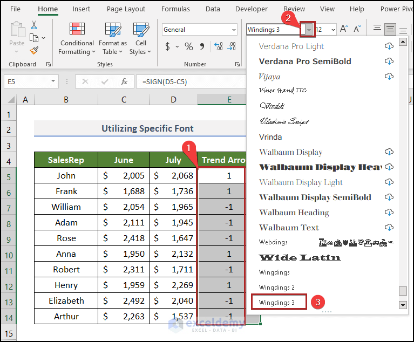Select column C header
The height and width of the screenshot is (342, 414).
tap(124, 100)
